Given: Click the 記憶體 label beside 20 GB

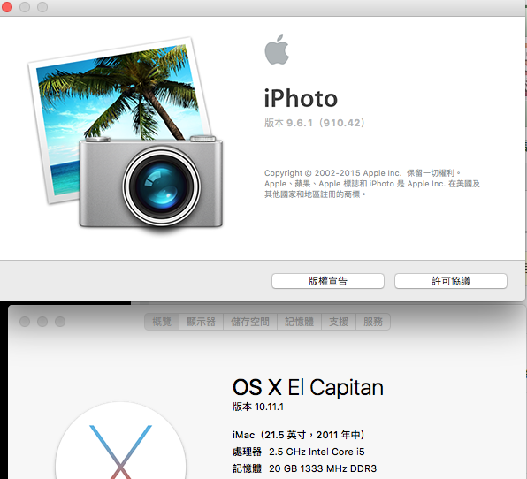Looking at the screenshot, I should pos(247,468).
